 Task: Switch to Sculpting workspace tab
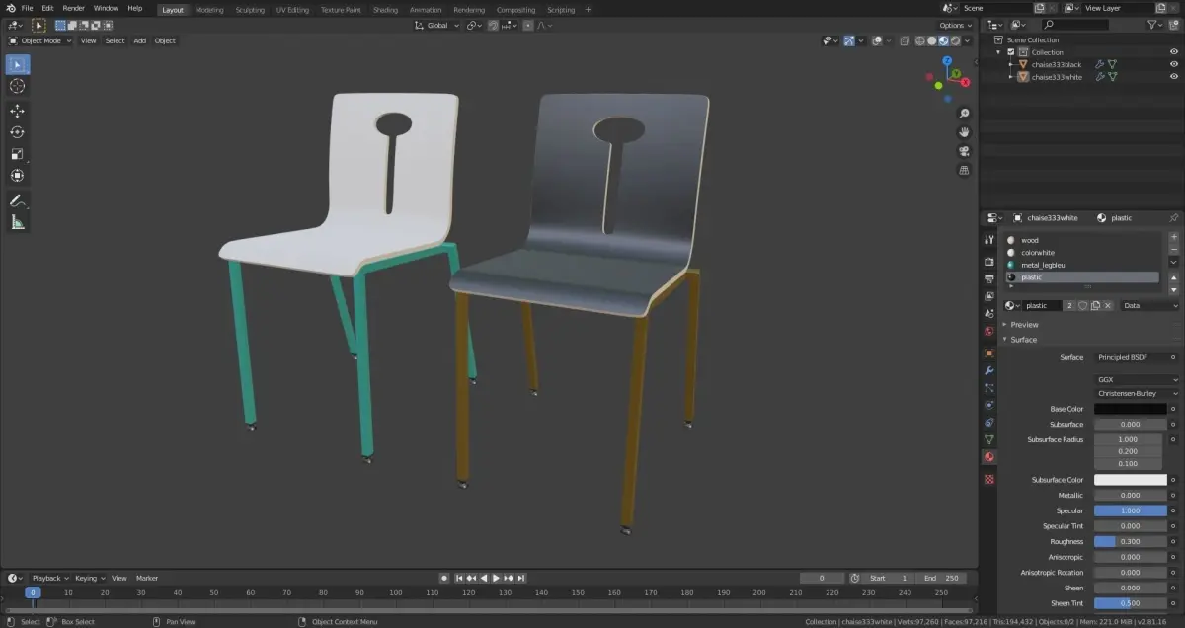click(x=250, y=9)
